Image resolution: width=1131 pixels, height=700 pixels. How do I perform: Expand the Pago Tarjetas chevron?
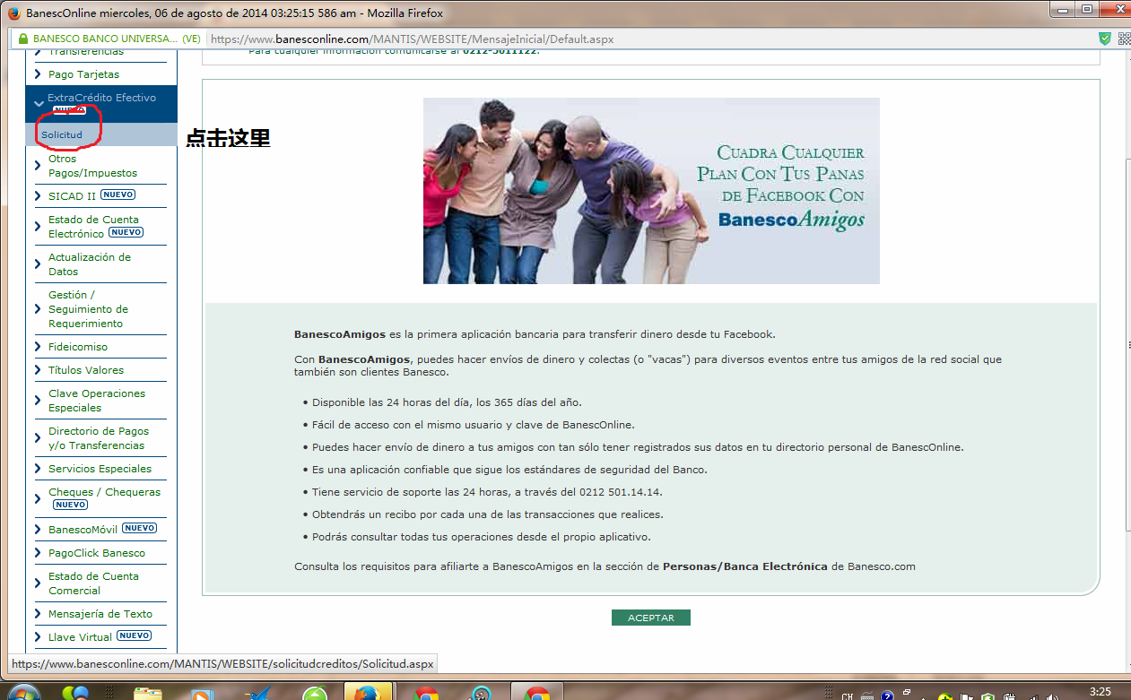[x=39, y=74]
